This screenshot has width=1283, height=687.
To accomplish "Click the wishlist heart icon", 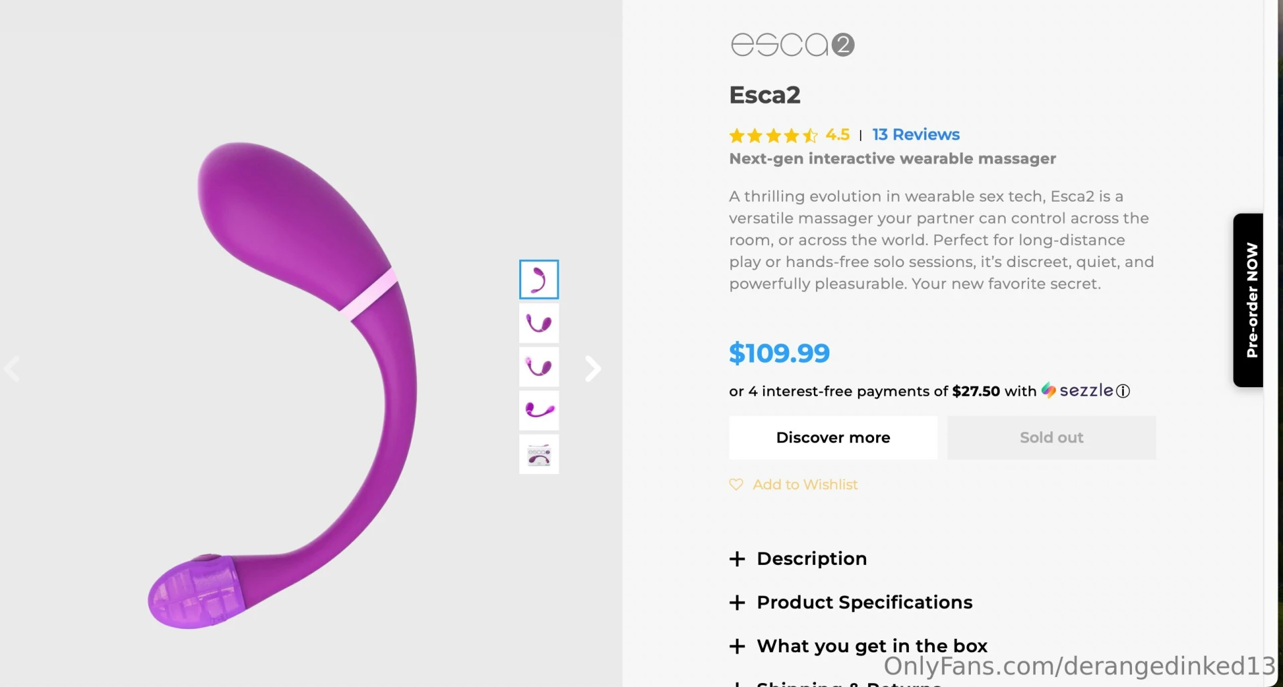I will (x=736, y=485).
